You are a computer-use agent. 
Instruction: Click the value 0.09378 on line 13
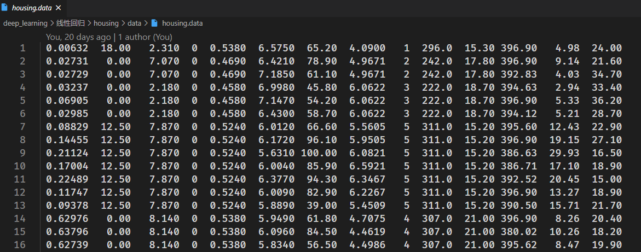coord(67,205)
